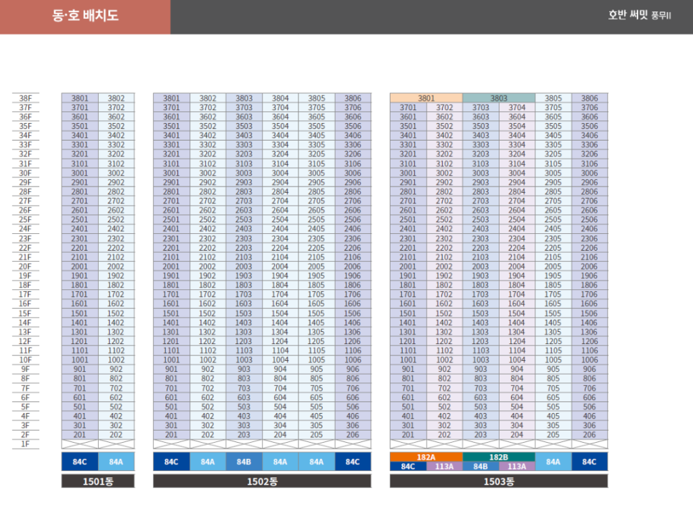The image size is (693, 511).
Task: Click the 1503동 building label
Action: 499,481
